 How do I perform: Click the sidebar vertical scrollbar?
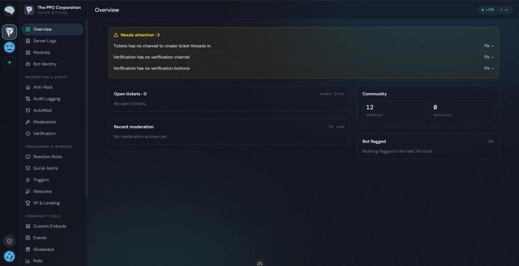86,108
